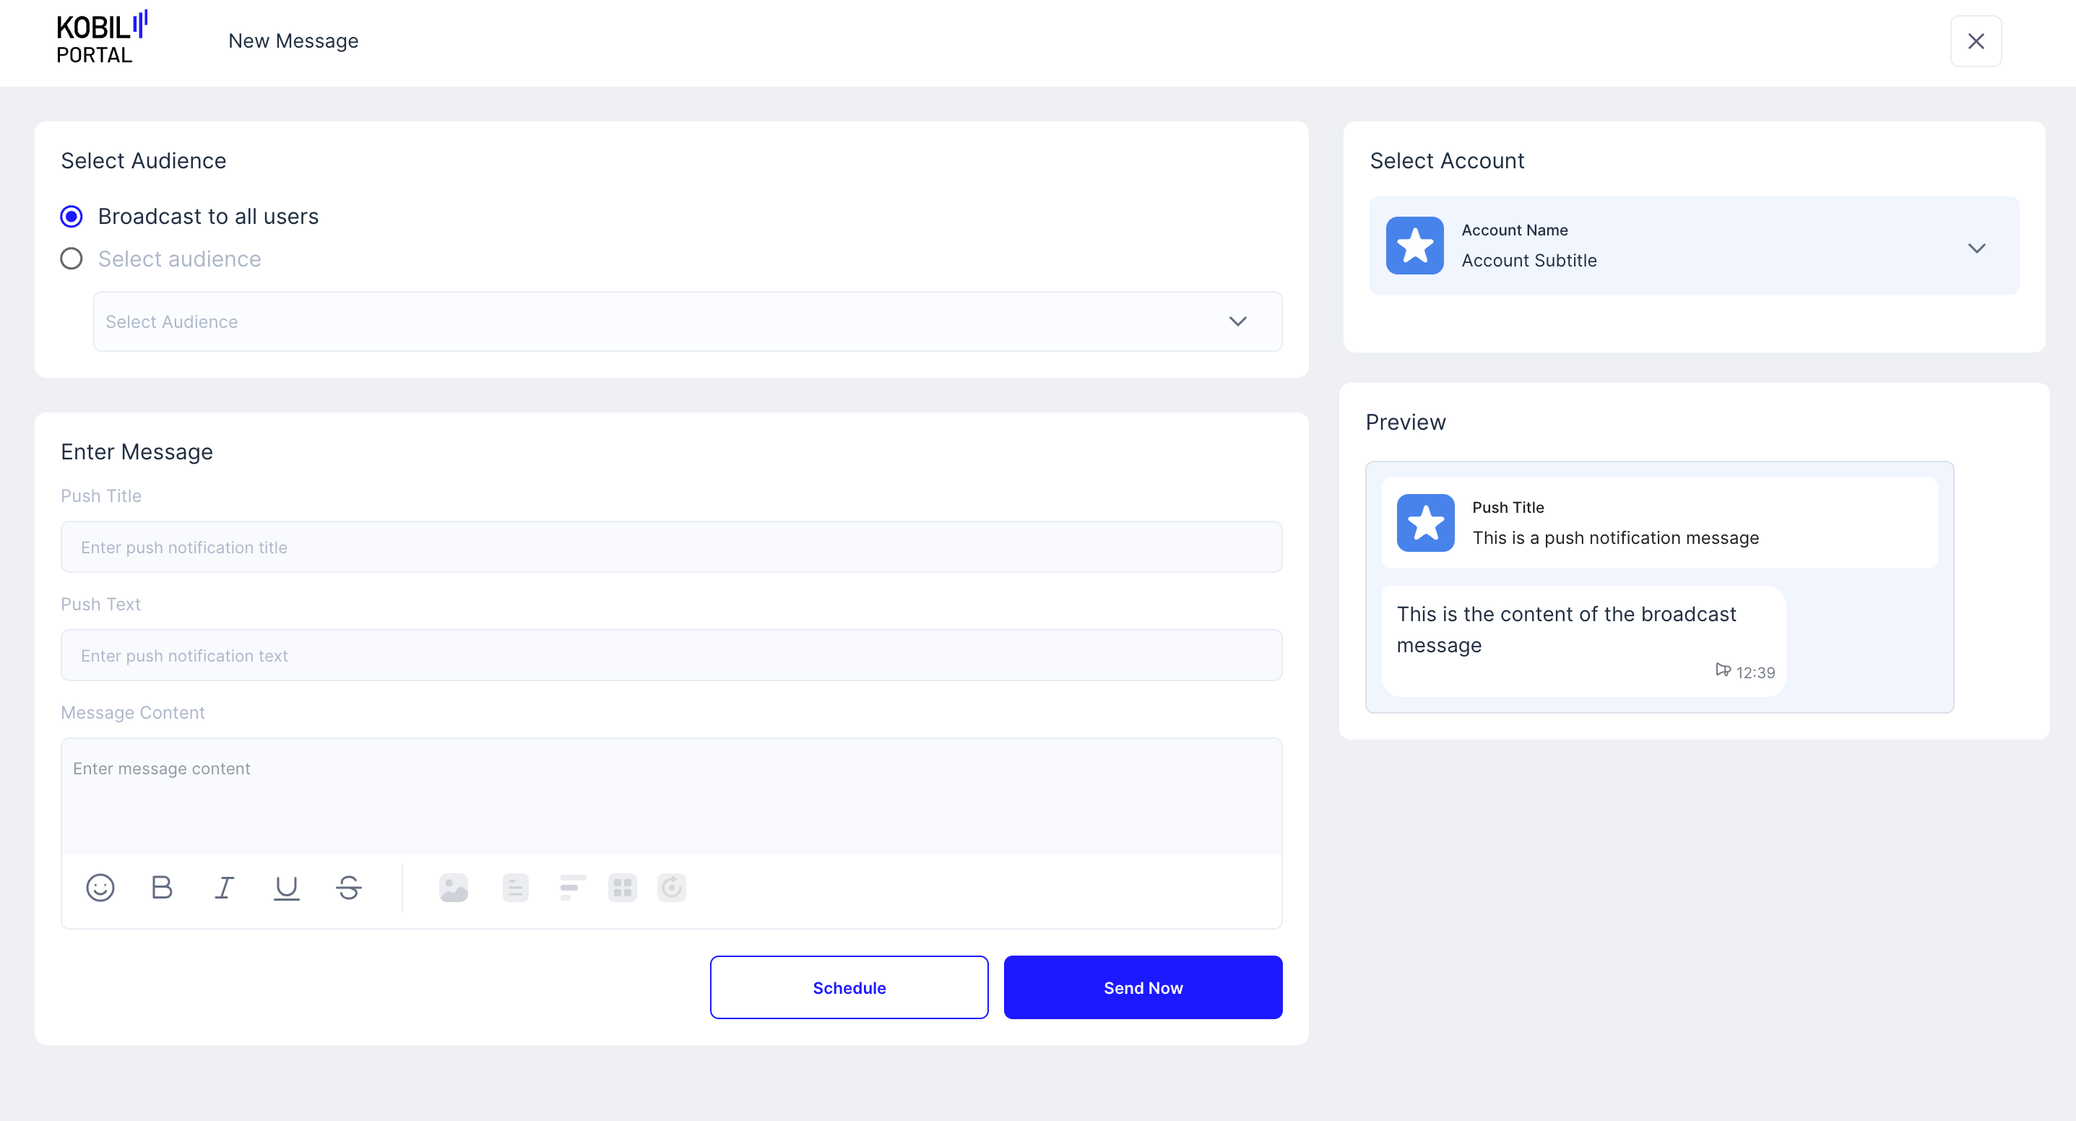
Task: Click the Message Content text area
Action: [x=670, y=795]
